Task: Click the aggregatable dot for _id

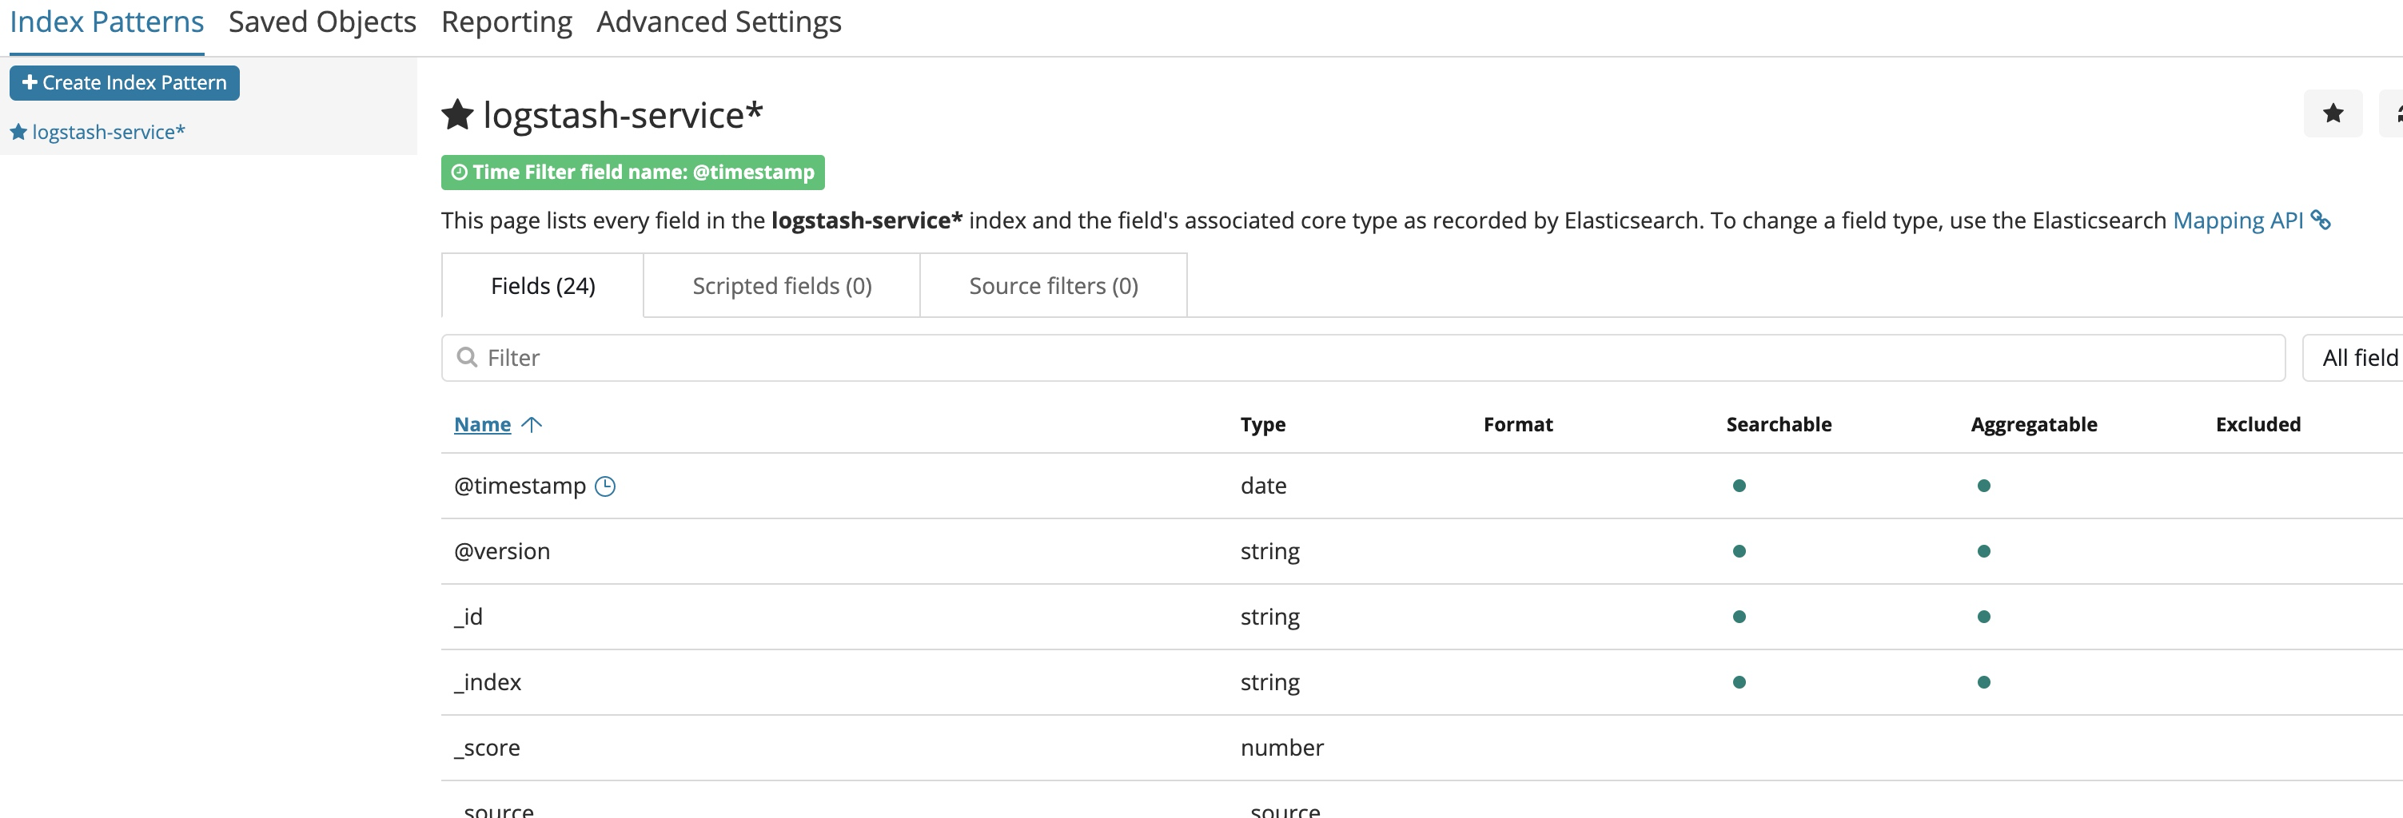Action: click(x=1983, y=617)
